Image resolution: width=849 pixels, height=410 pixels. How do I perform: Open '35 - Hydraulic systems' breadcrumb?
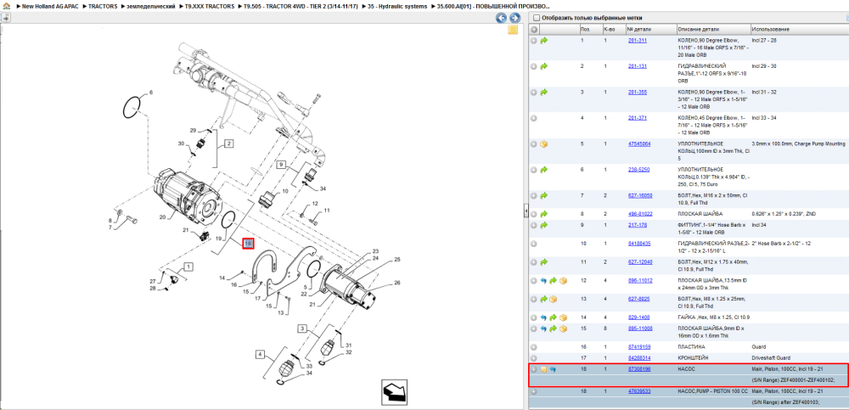coord(397,7)
